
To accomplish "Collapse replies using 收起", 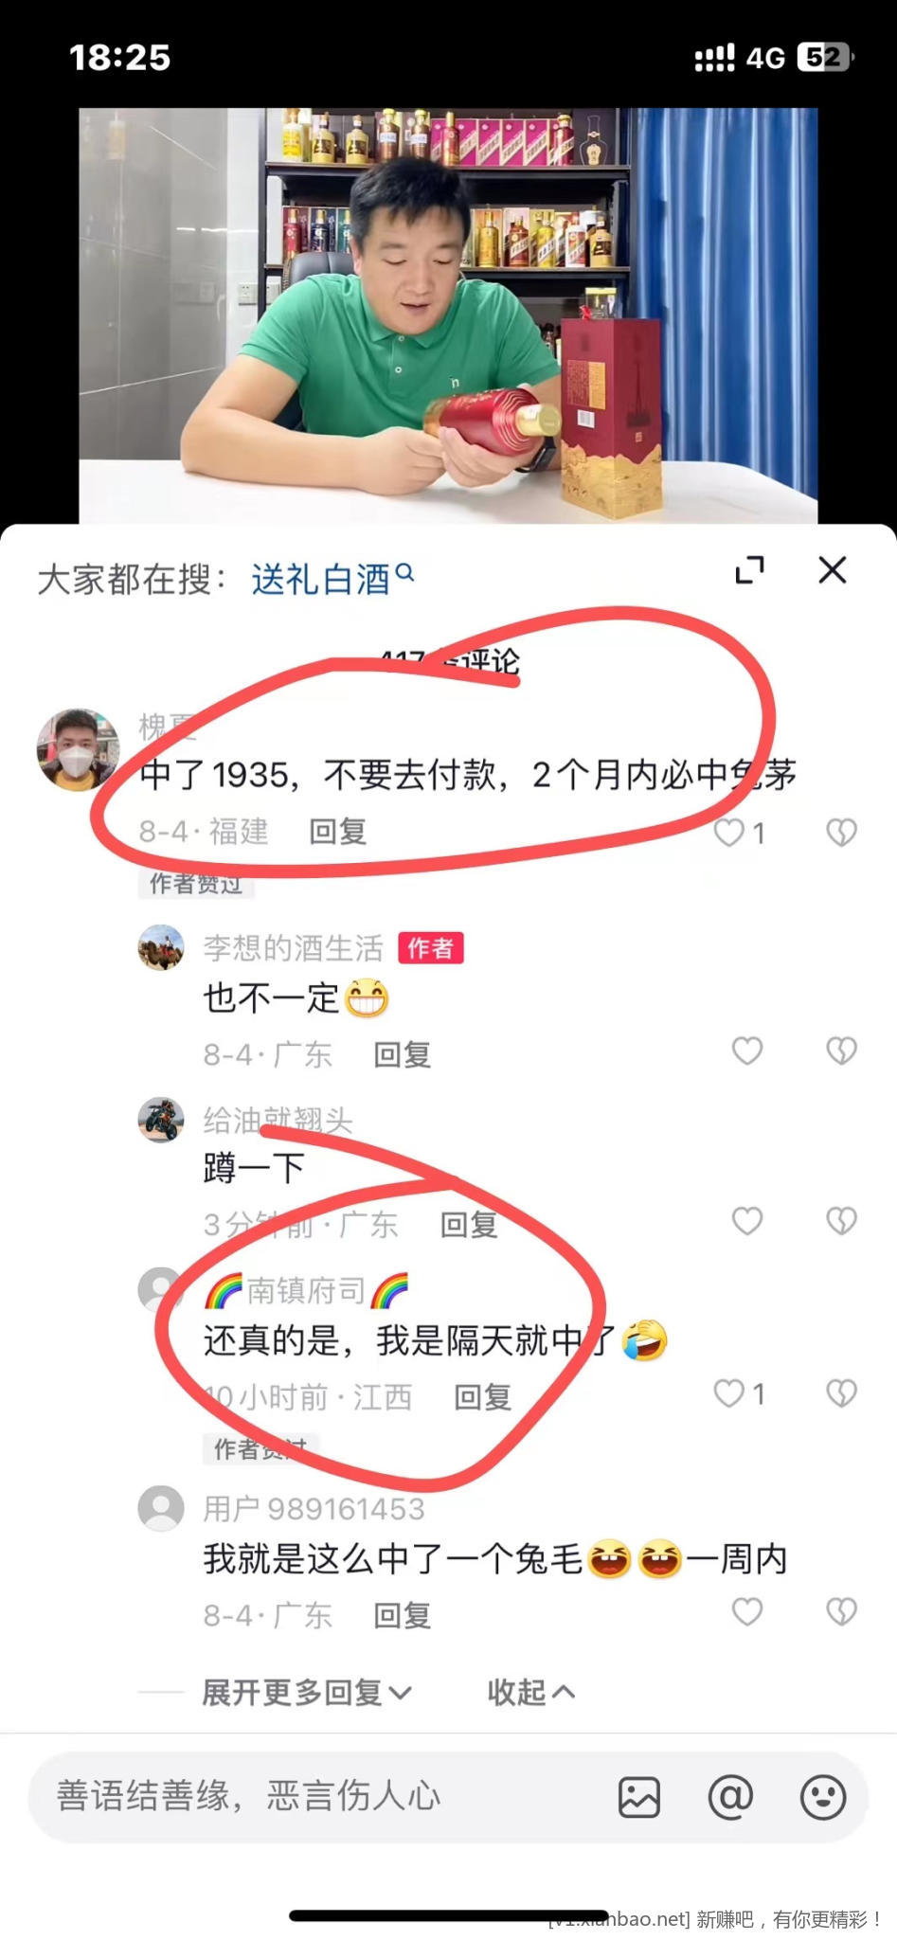I will (531, 1693).
